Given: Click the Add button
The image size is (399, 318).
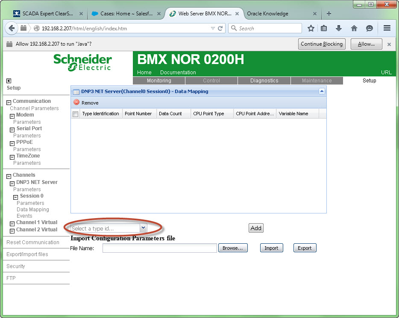Looking at the screenshot, I should (256, 228).
